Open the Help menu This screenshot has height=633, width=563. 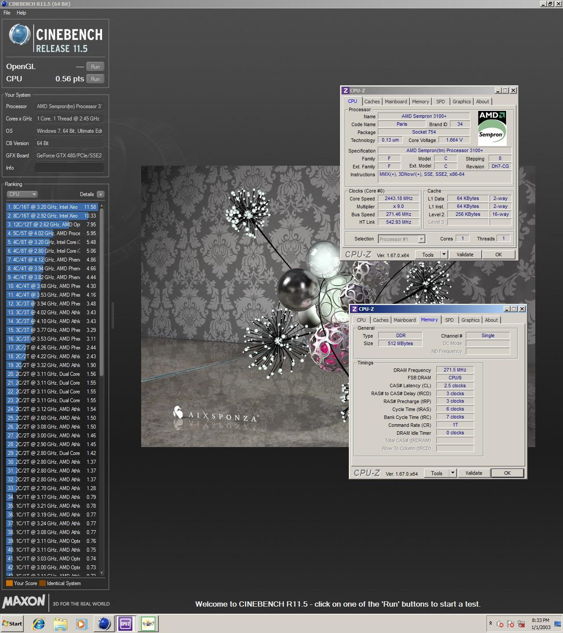21,13
